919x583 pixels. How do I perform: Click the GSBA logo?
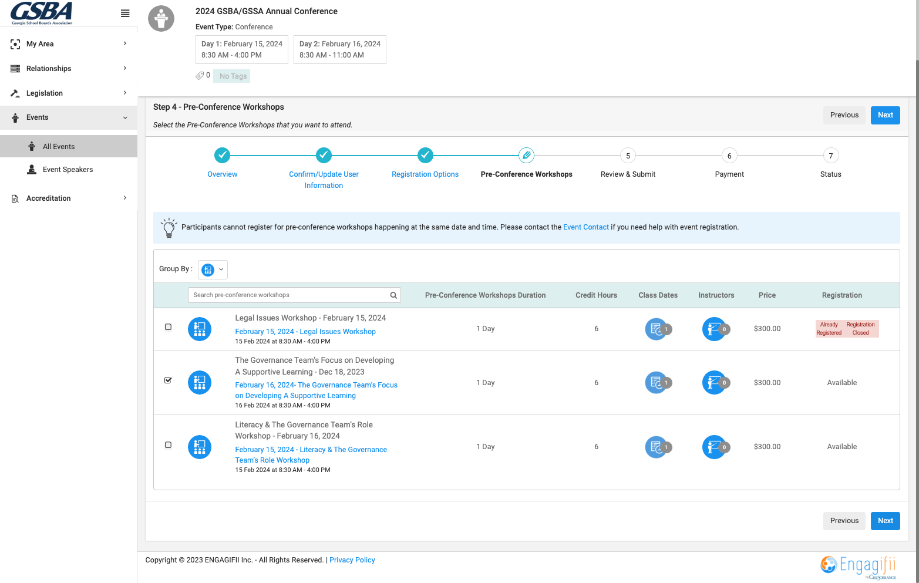coord(42,13)
